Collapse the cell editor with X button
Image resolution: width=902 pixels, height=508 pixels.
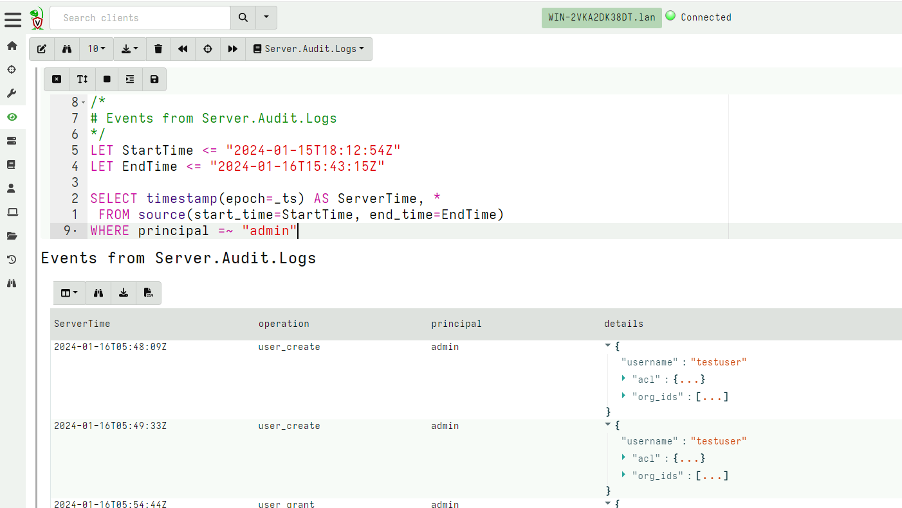click(56, 79)
